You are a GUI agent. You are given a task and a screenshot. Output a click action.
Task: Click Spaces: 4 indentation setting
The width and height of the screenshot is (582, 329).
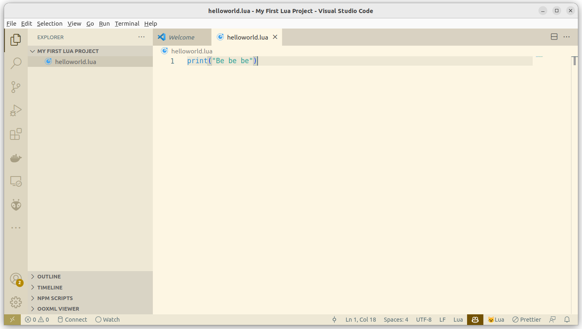396,320
